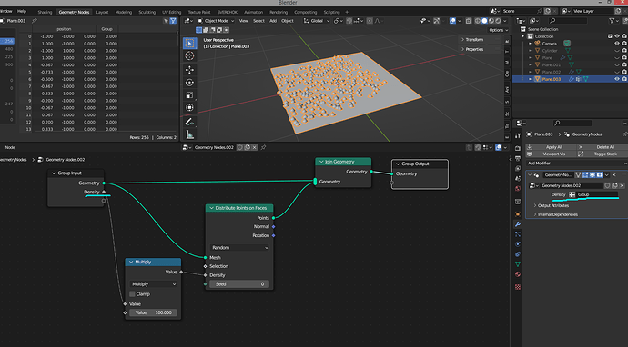Open the Add Modifier dropdown
The width and height of the screenshot is (628, 347).
click(576, 164)
